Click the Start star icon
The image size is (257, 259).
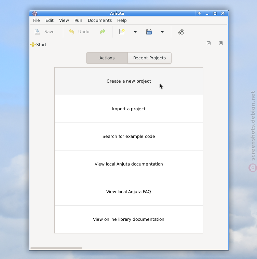33,44
